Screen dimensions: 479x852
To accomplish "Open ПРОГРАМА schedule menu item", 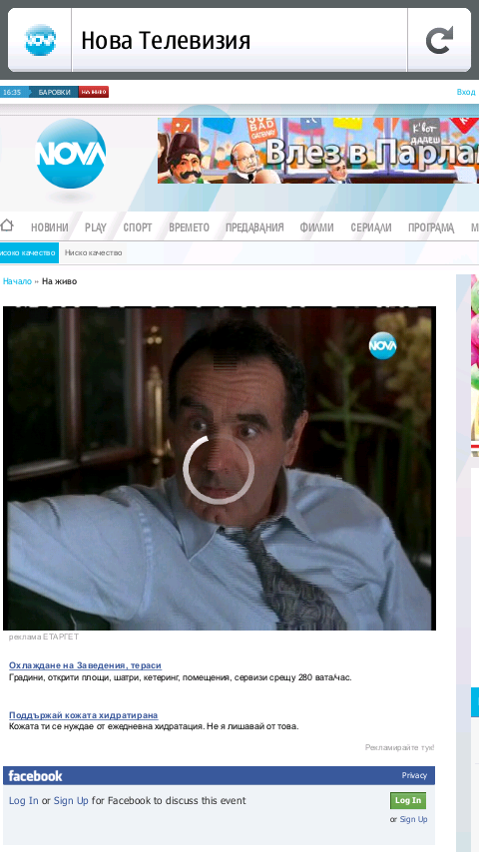I will click(431, 227).
